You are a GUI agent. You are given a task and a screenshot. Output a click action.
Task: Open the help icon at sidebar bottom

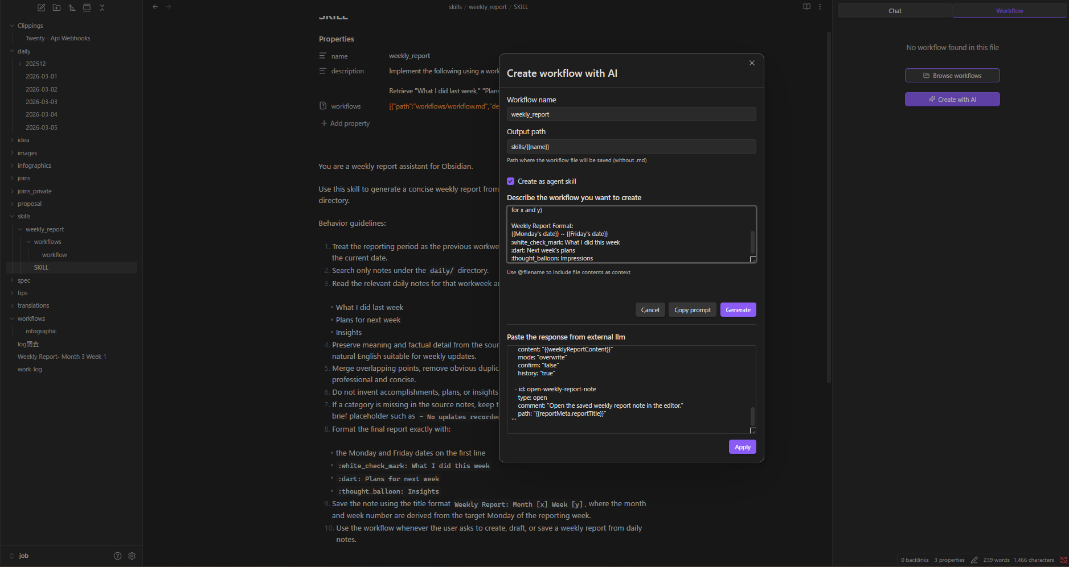pos(117,556)
